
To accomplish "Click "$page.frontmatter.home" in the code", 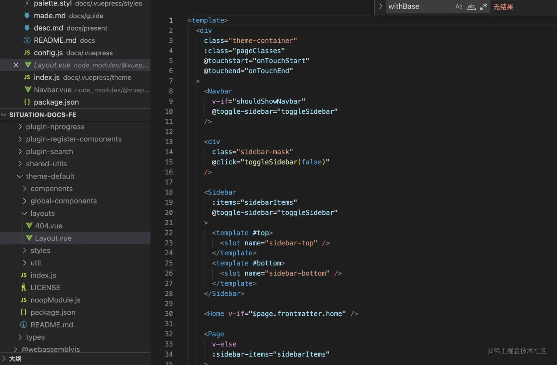I will pyautogui.click(x=297, y=313).
